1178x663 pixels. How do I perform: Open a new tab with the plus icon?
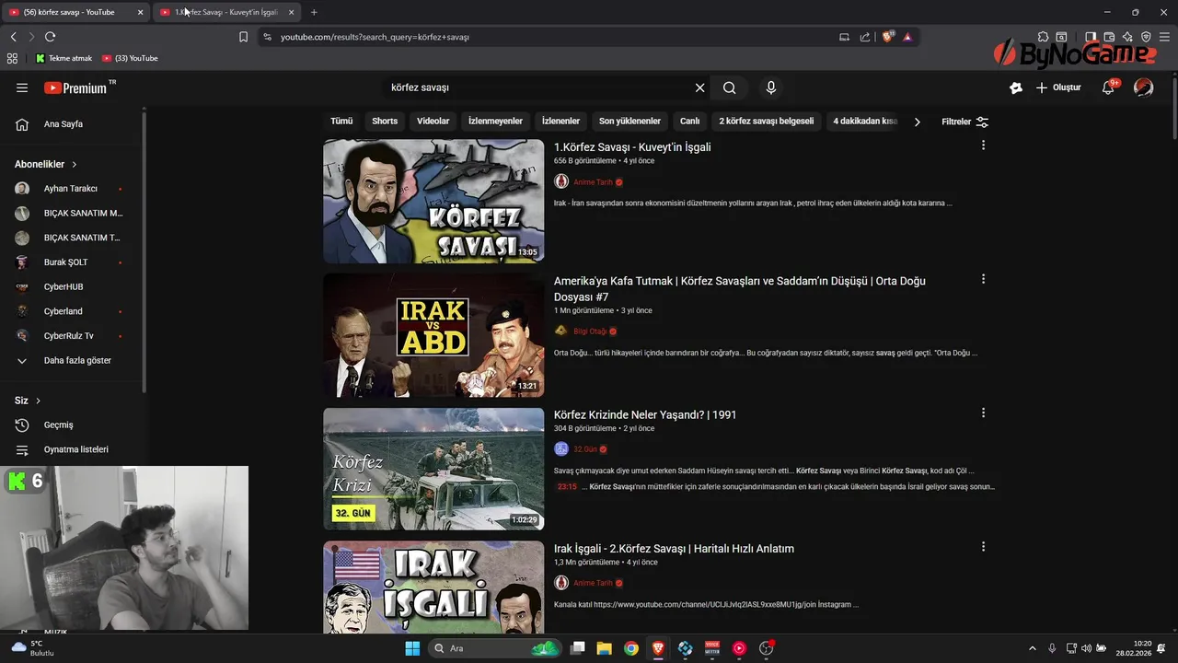click(x=314, y=12)
